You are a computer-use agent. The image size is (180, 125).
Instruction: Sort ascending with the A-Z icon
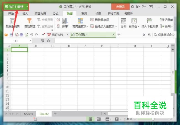click(x=58, y=20)
